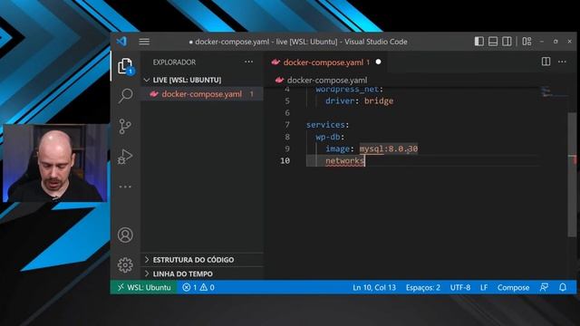Select docker-compose.yaml in the explorer tree
Image resolution: width=580 pixels, height=326 pixels.
point(201,94)
